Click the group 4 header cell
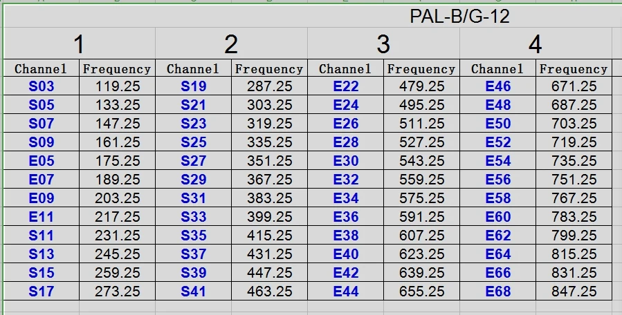Screen dimensions: 622x315 [x=535, y=45]
